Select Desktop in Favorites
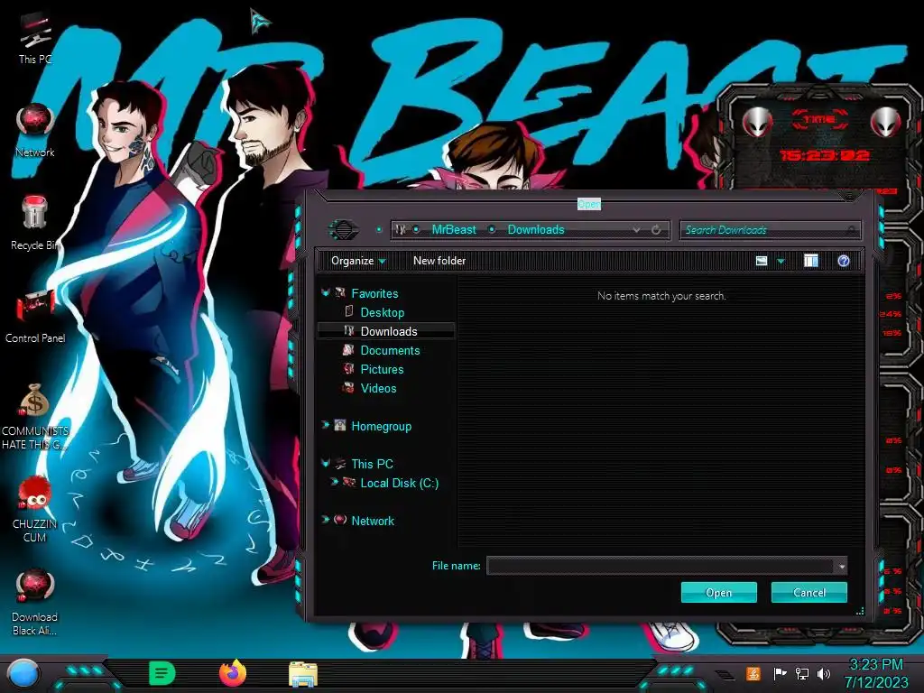Image resolution: width=924 pixels, height=693 pixels. click(x=383, y=312)
